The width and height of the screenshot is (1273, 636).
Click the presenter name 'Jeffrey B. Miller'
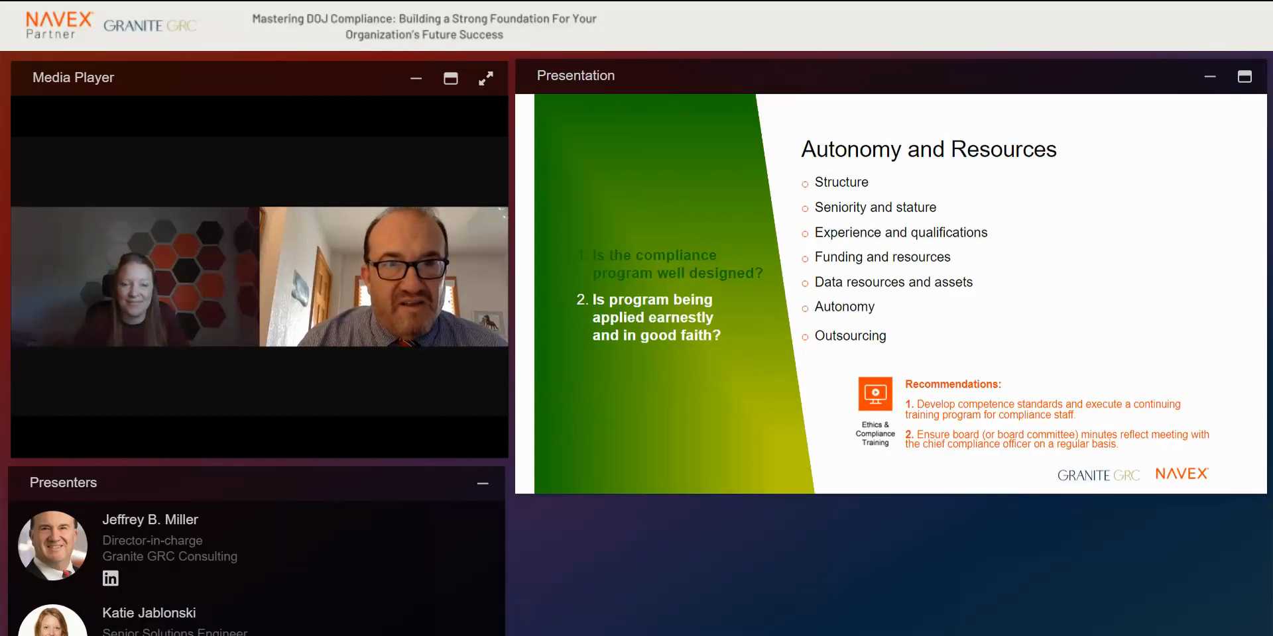[x=151, y=519]
